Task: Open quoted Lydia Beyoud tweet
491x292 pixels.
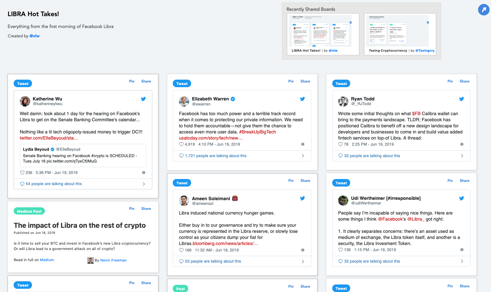Action: 83,155
